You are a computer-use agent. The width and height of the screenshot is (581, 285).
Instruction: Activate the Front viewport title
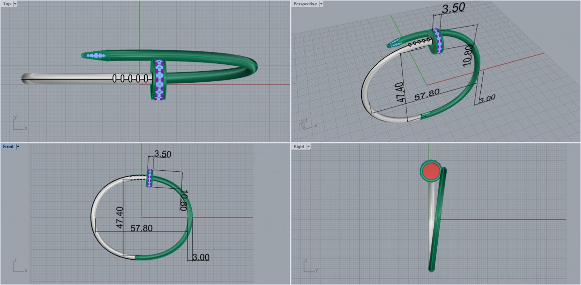[8, 146]
